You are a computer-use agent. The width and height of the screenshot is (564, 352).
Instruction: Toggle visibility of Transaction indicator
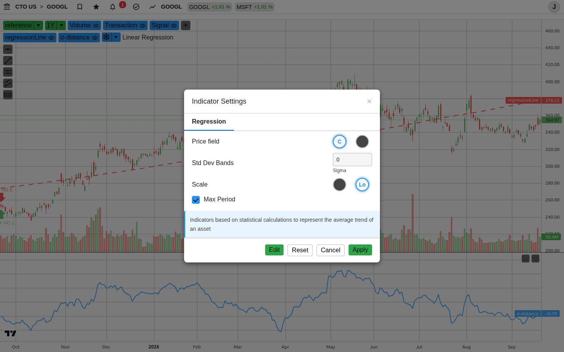(143, 26)
